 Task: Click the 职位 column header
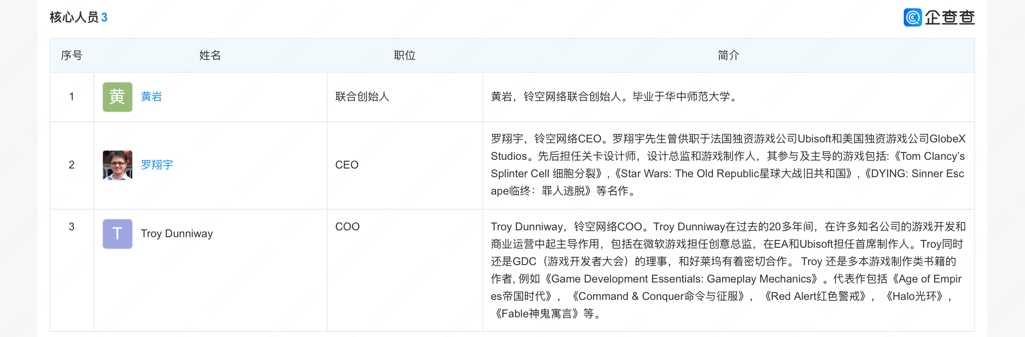pos(405,55)
